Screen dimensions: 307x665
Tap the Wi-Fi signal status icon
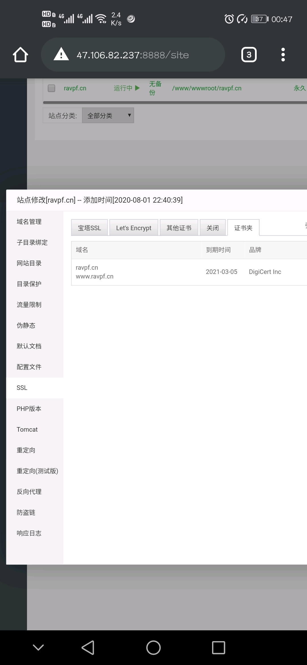pyautogui.click(x=101, y=18)
